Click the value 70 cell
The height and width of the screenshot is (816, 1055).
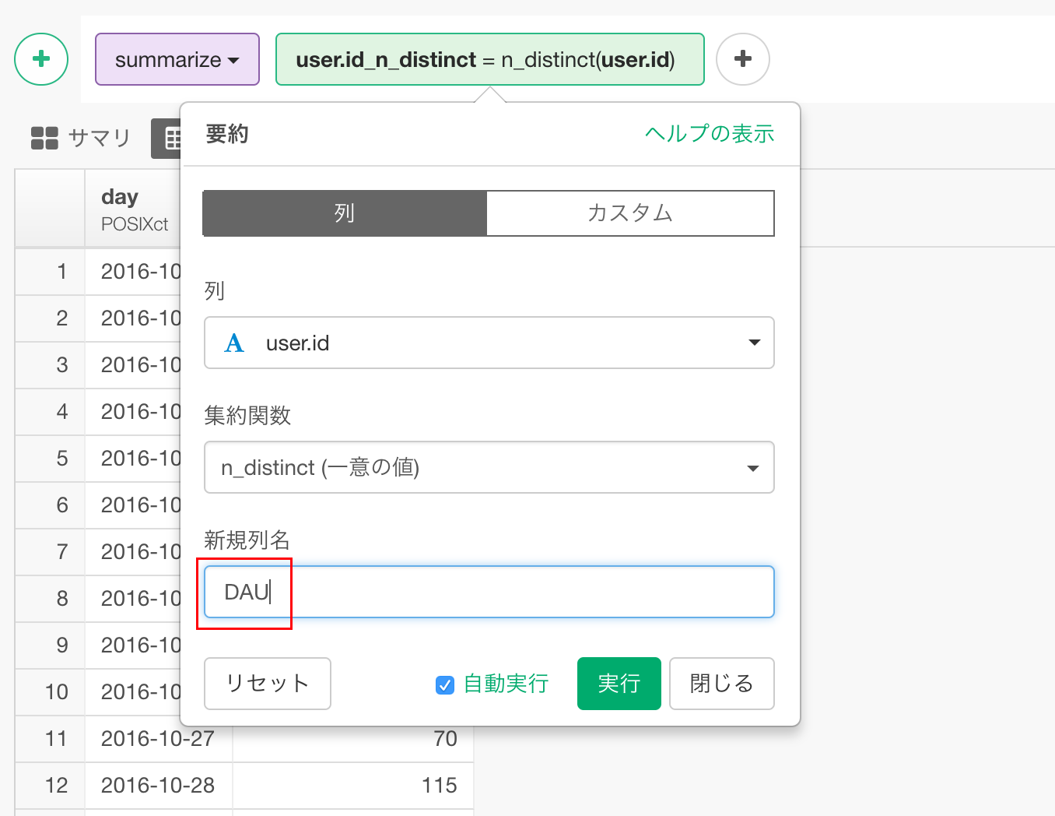353,738
